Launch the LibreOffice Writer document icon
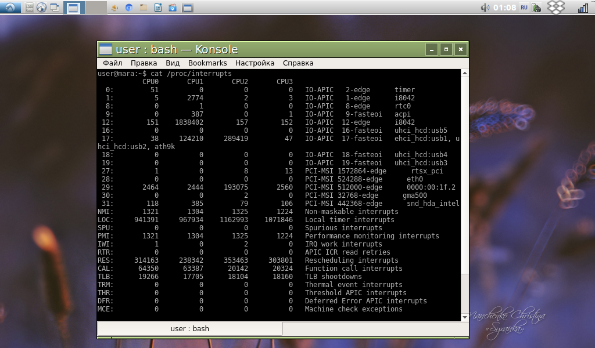This screenshot has height=348, width=595. tap(158, 8)
